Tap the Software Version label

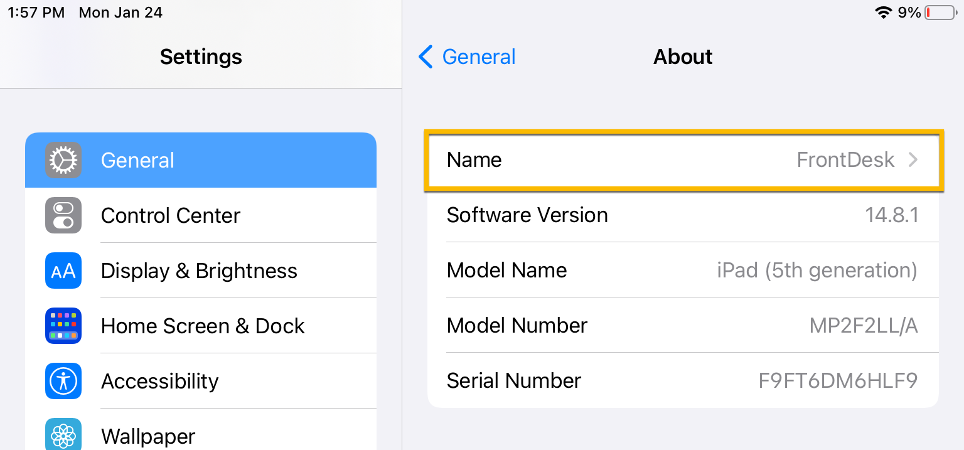click(527, 215)
